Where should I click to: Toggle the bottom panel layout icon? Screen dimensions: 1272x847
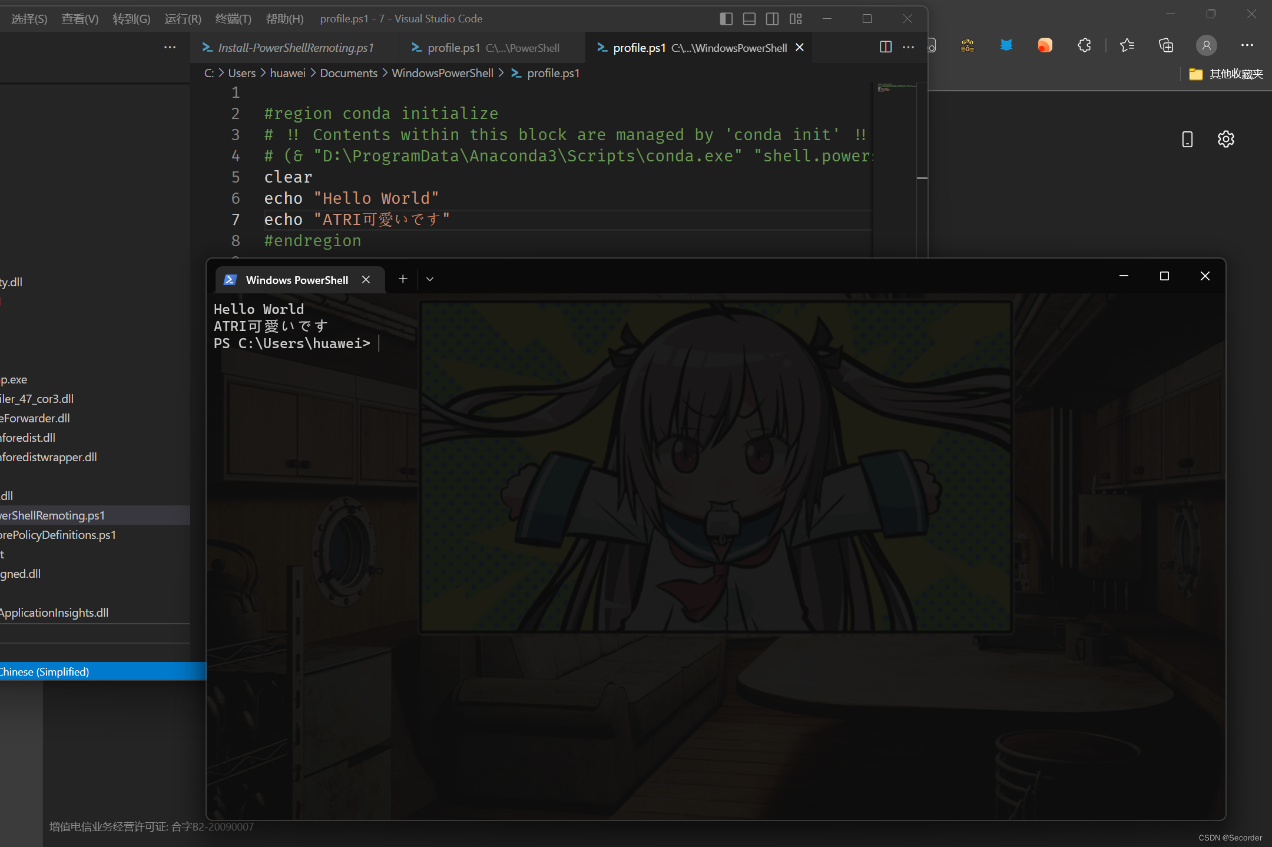(749, 19)
